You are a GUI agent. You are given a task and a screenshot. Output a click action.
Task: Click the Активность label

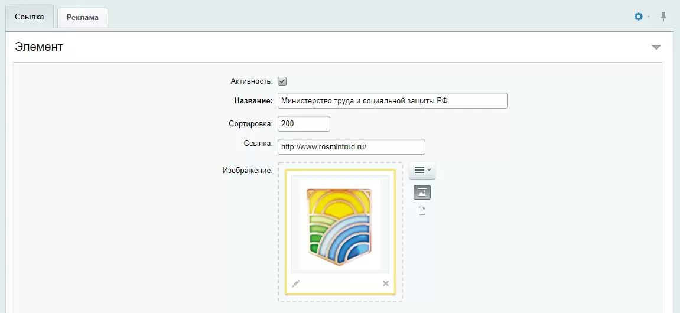(x=252, y=81)
